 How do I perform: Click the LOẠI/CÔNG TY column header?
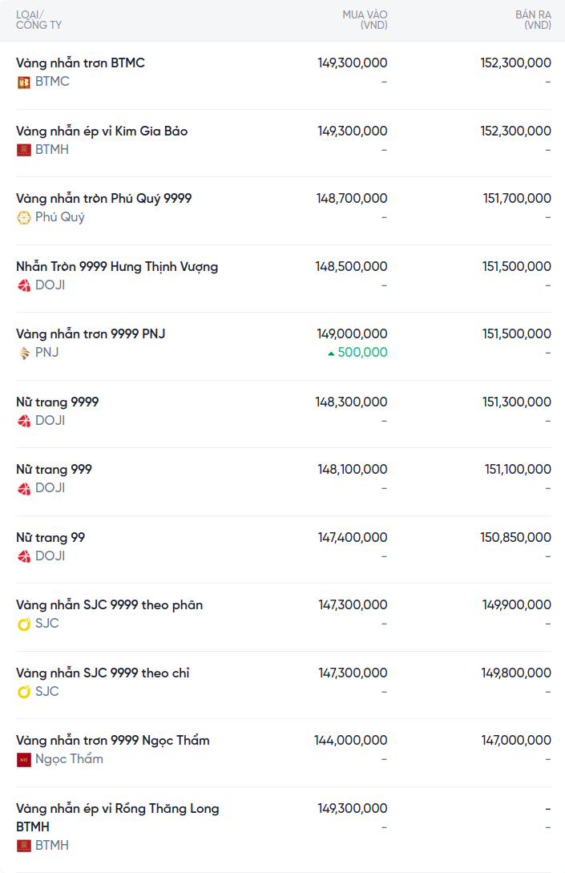coord(38,20)
